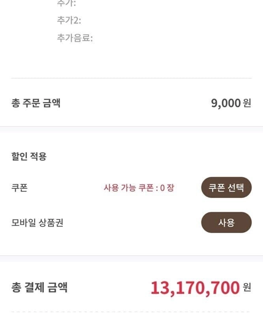The image size is (263, 316).
Task: Tap the 쿠폰 선택 button
Action: pyautogui.click(x=226, y=188)
